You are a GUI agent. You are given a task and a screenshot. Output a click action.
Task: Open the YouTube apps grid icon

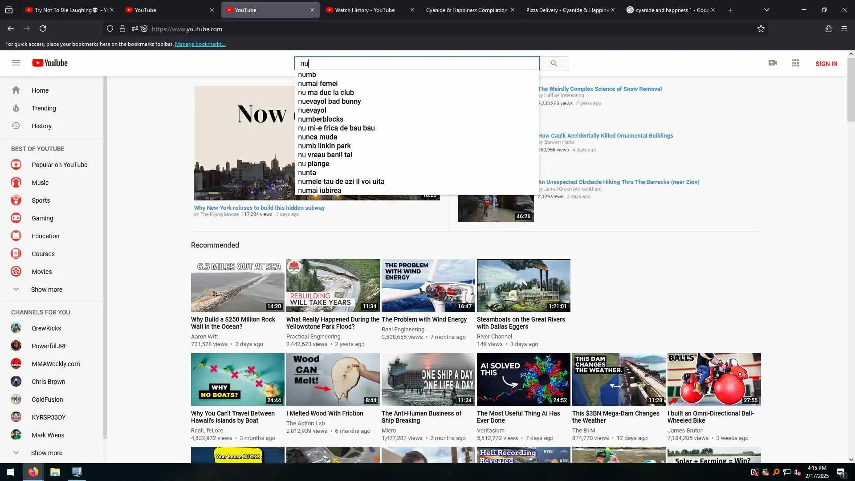click(x=795, y=63)
